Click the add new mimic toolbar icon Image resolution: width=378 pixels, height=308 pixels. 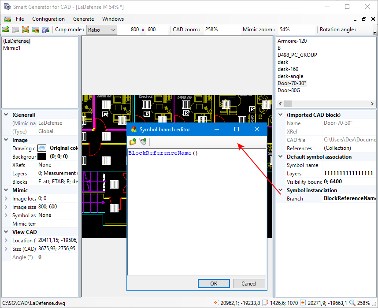coord(5,30)
